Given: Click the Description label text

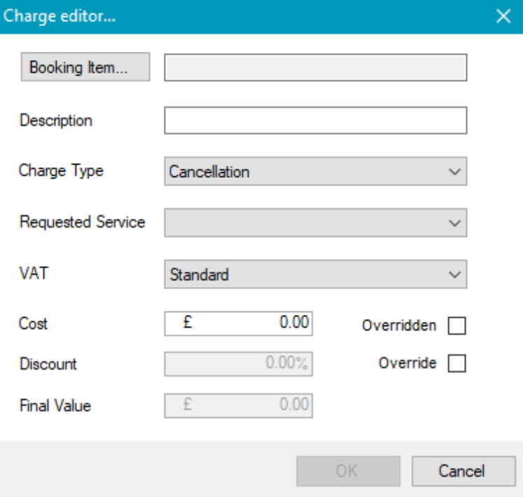Looking at the screenshot, I should pos(56,120).
